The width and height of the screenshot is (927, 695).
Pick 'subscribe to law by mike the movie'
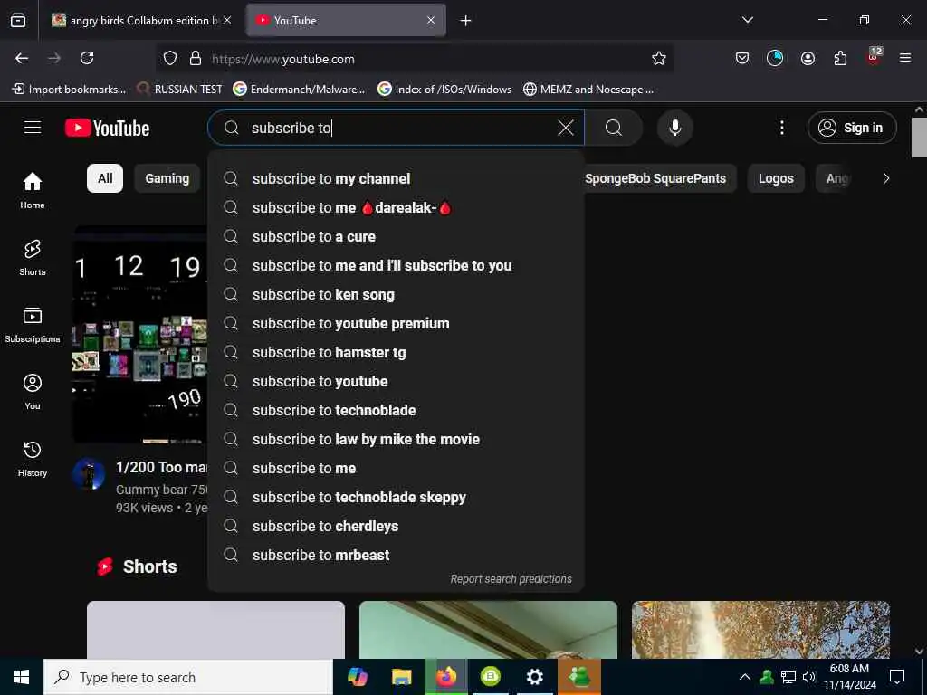tap(396, 439)
